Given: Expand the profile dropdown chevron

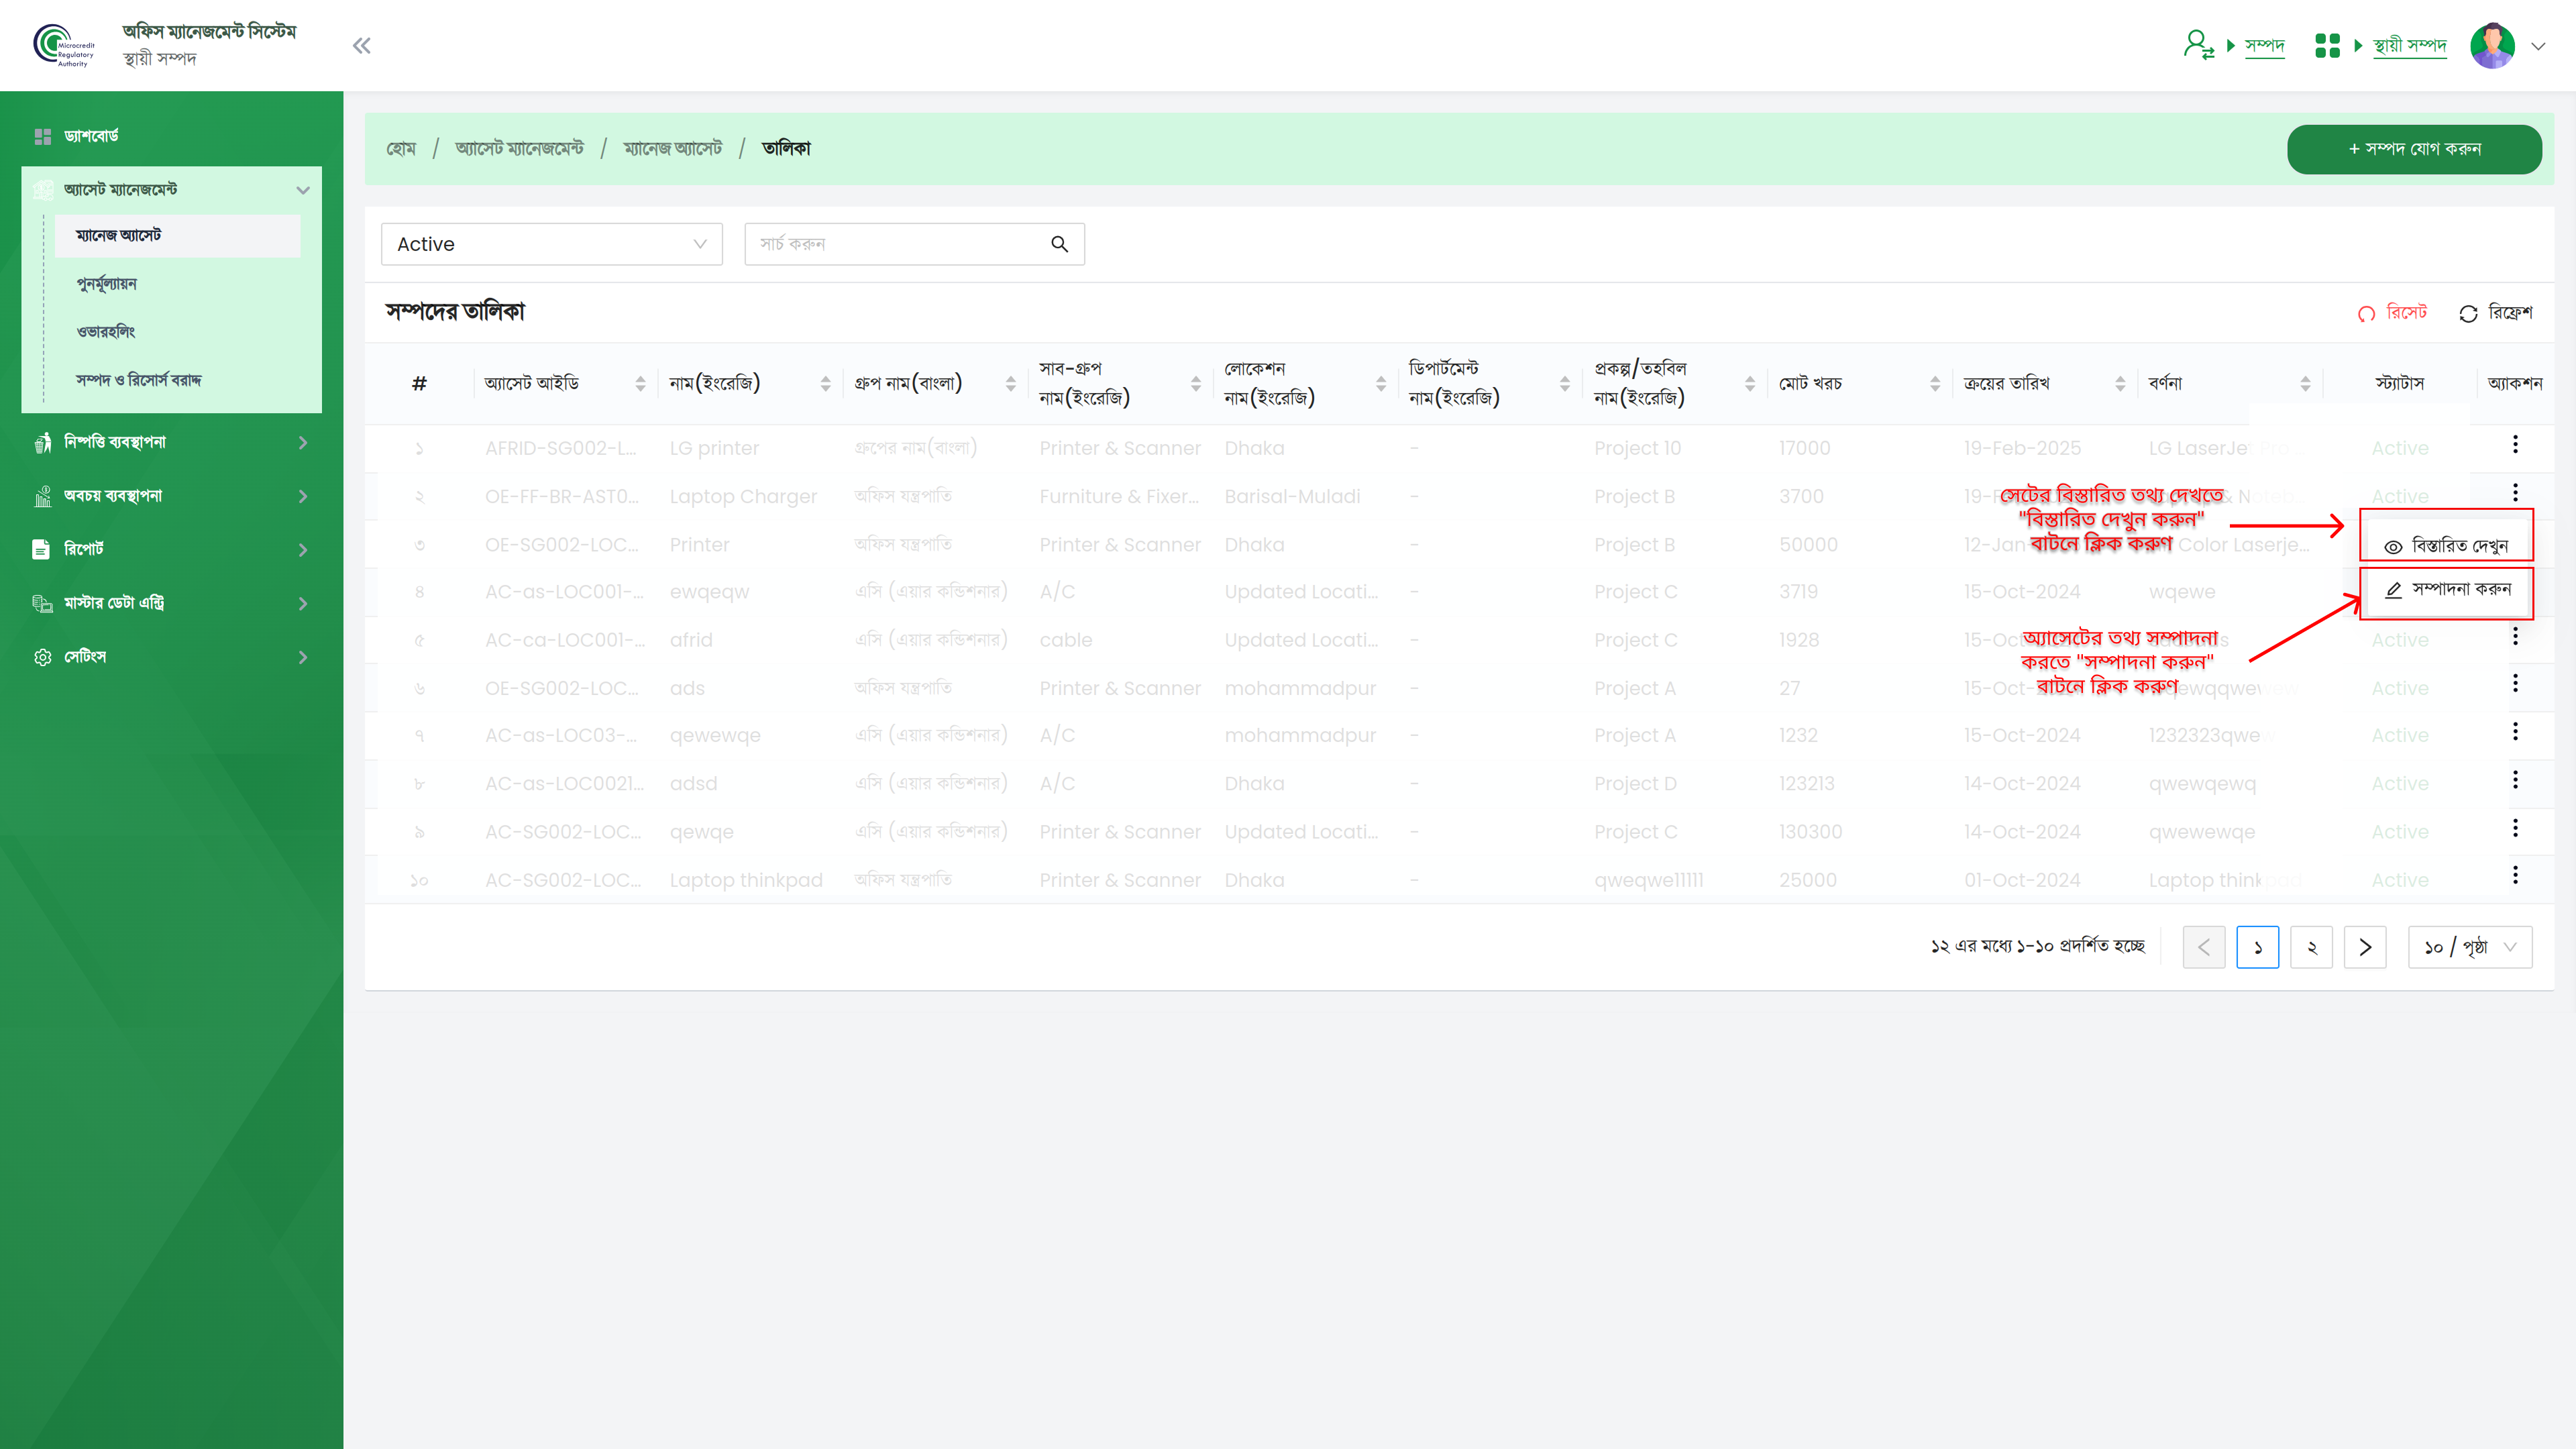Looking at the screenshot, I should (x=2538, y=45).
